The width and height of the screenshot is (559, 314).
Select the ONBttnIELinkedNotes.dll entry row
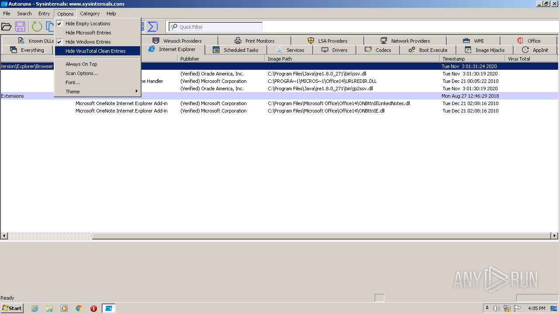click(279, 103)
